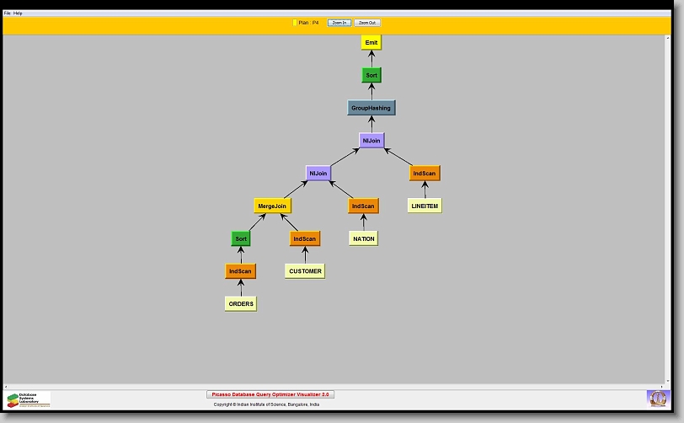Select the IndScan node above LINEITEM
684x423 pixels.
coord(425,174)
